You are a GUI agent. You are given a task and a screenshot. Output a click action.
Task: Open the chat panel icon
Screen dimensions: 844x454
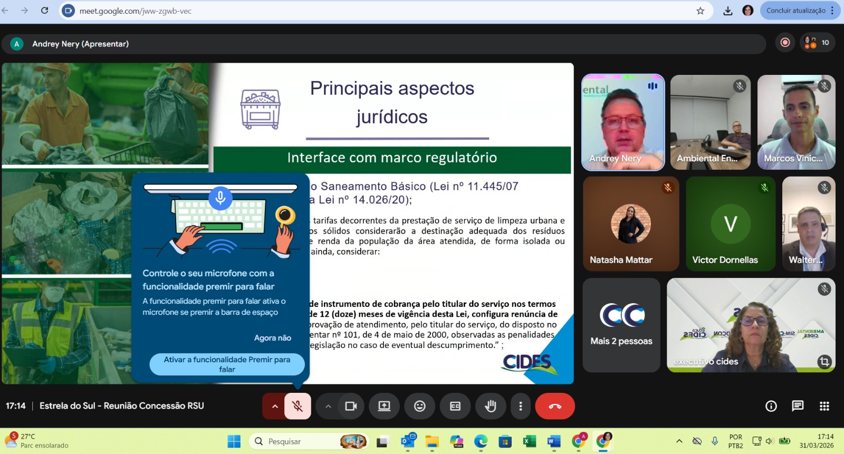pyautogui.click(x=798, y=406)
